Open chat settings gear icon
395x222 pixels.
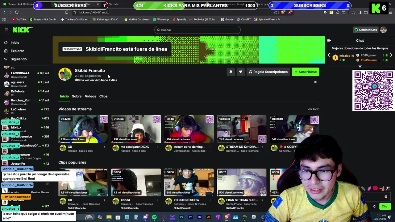[374, 207]
